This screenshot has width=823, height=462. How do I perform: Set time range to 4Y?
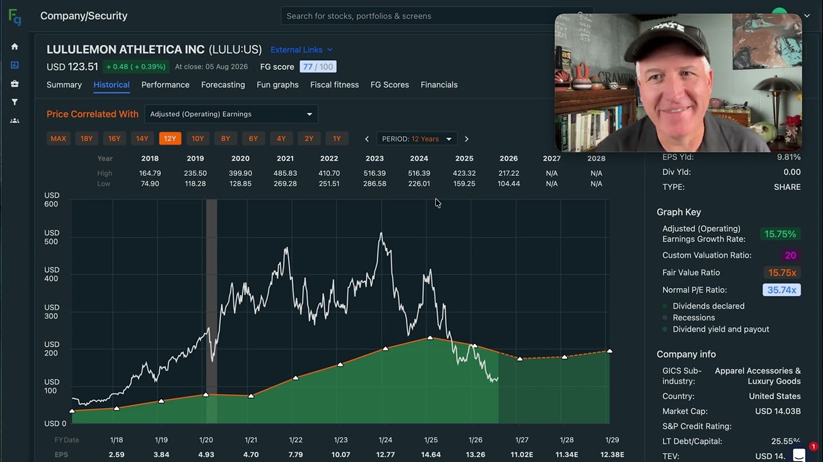(x=281, y=139)
